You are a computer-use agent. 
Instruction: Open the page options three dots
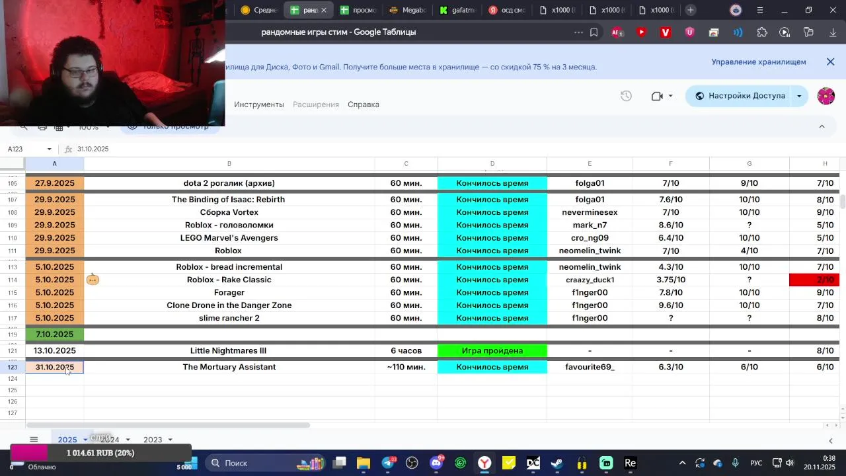578,32
